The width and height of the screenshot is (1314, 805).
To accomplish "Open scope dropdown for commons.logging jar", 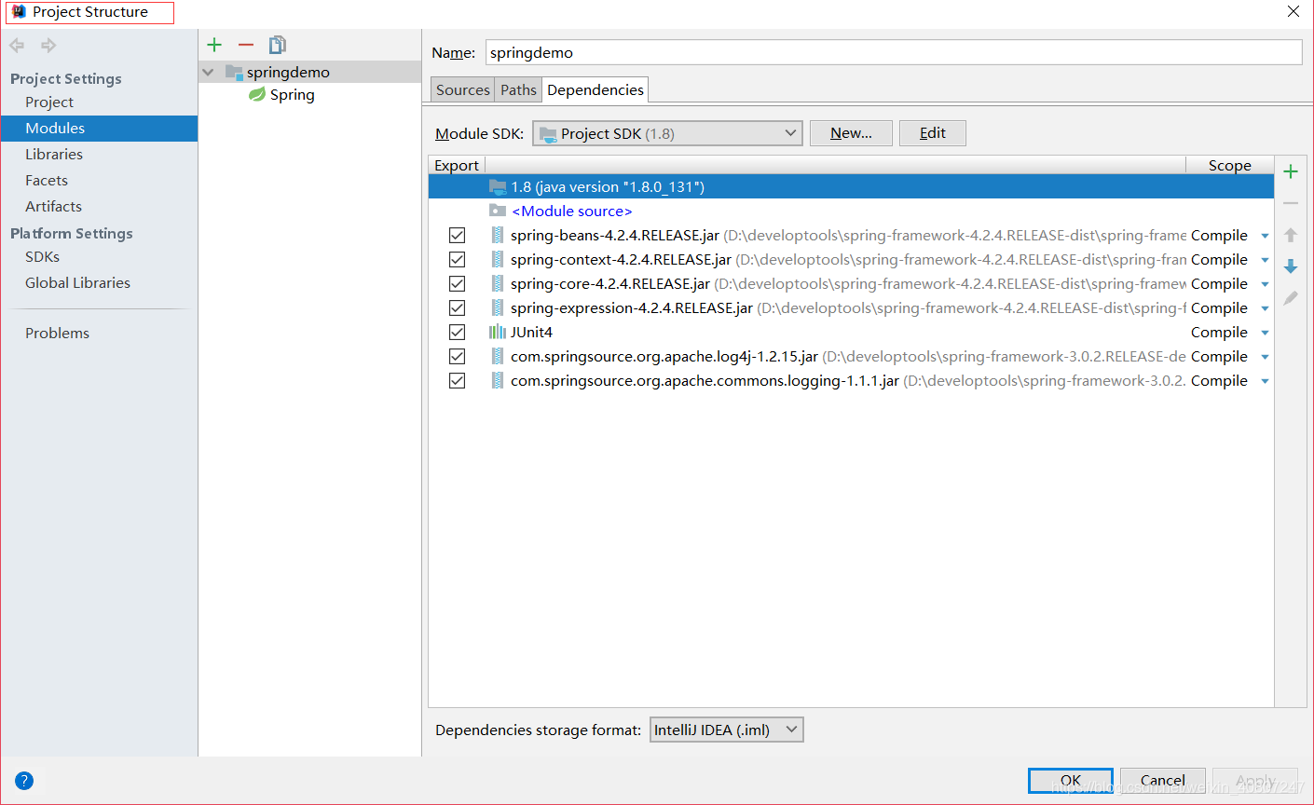I will [x=1265, y=381].
